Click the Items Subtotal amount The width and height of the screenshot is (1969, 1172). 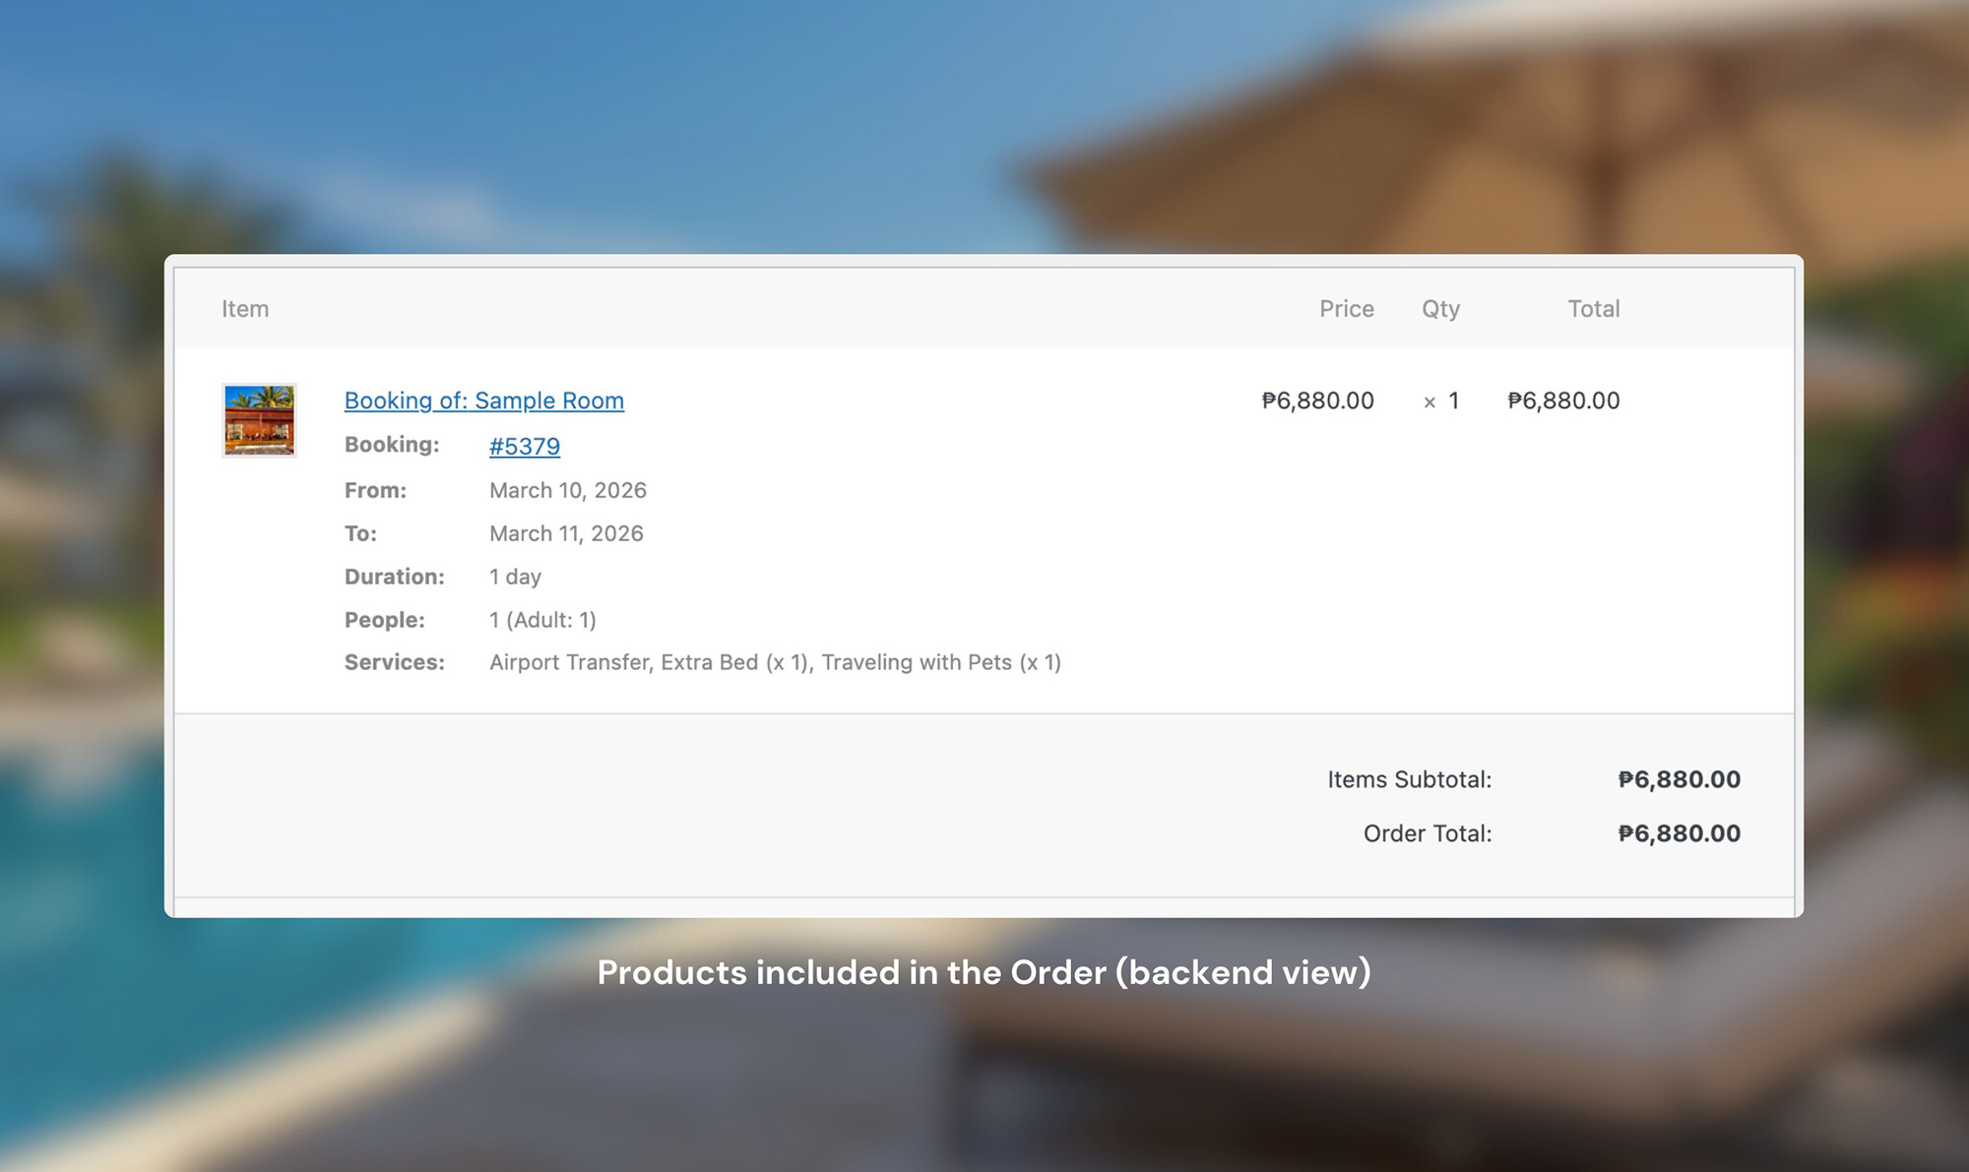tap(1679, 779)
